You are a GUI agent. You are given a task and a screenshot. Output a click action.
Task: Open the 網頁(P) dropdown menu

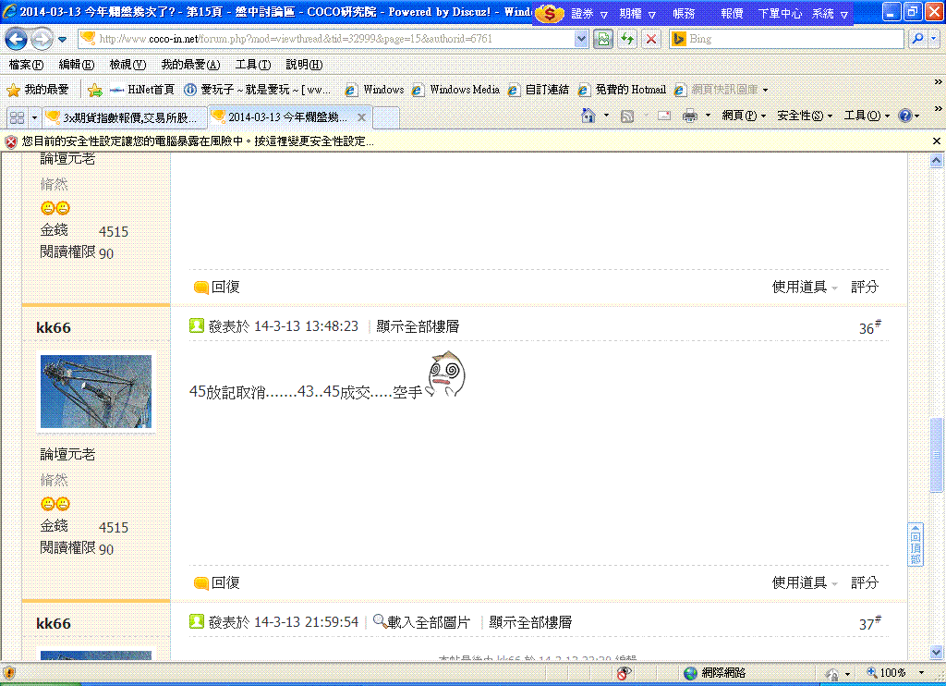tap(744, 116)
